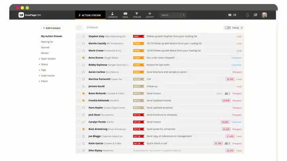
Task: Check Anna Dunne row checkbox
Action: (79, 58)
